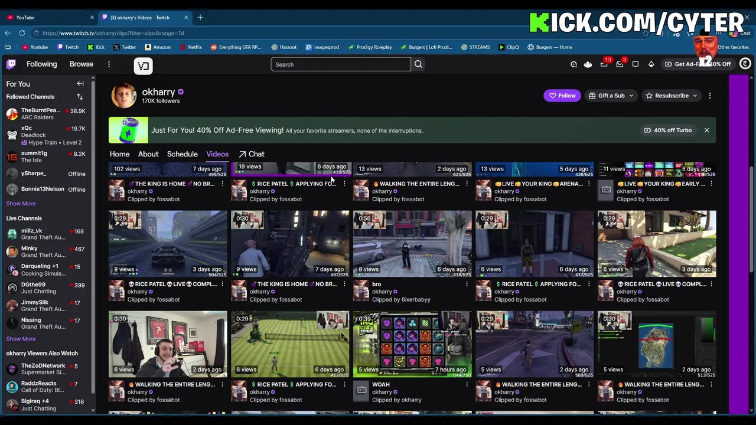Open TheZoDNetwork in Also Watch list
The image size is (756, 425).
(x=46, y=369)
